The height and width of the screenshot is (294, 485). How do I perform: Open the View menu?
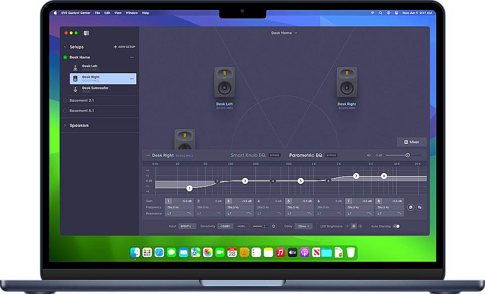click(x=118, y=13)
